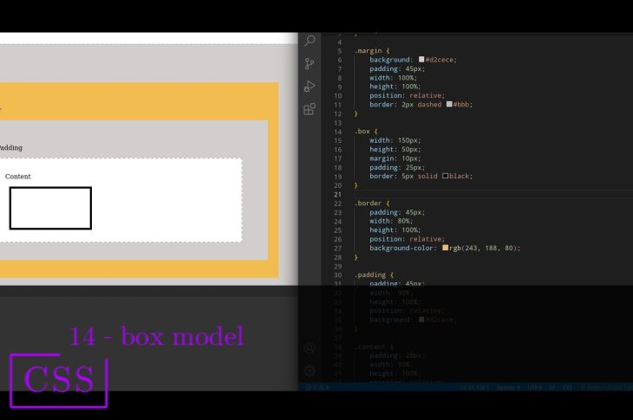633x420 pixels.
Task: Open the Source Control view
Action: (x=310, y=63)
